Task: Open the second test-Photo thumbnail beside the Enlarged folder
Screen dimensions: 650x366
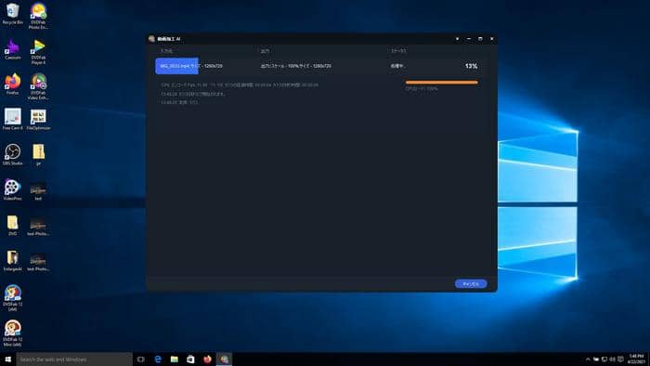Action: click(x=38, y=262)
